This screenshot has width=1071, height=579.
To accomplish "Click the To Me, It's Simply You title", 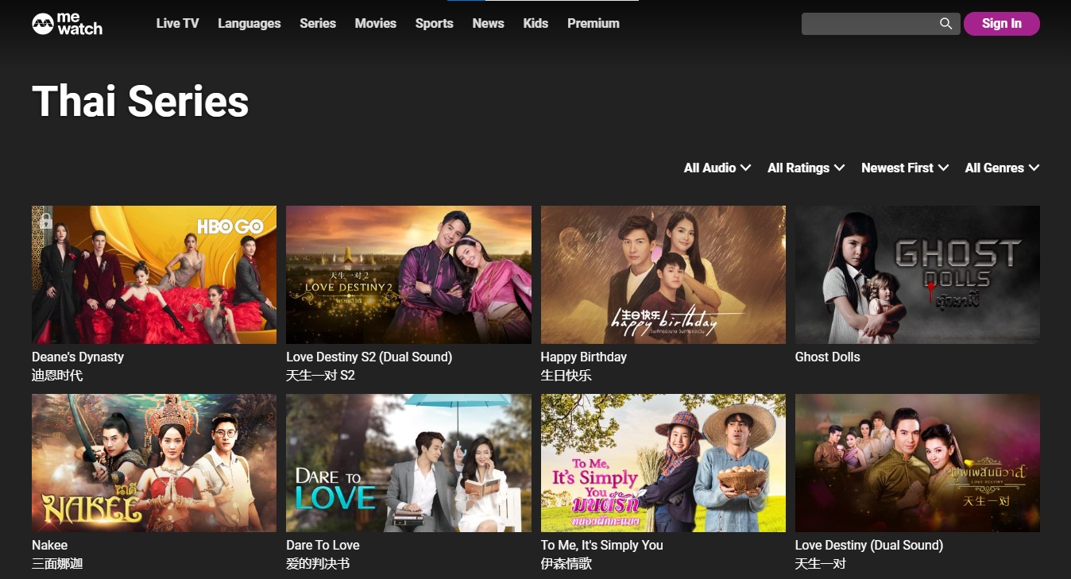I will 601,545.
